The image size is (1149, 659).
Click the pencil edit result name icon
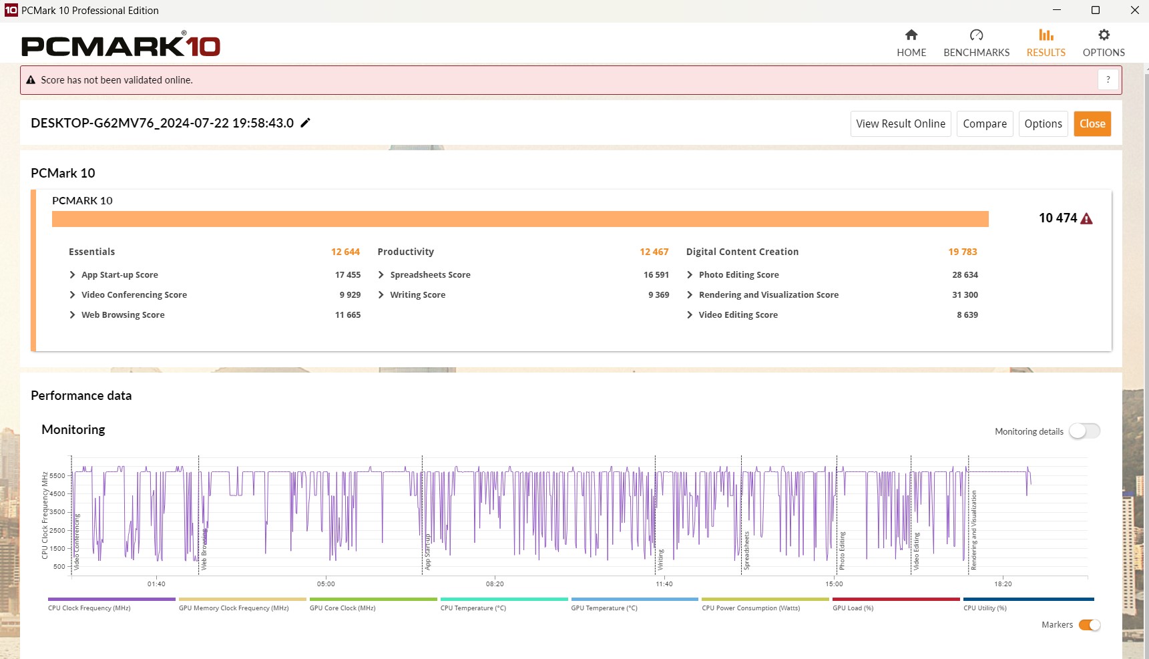(306, 123)
